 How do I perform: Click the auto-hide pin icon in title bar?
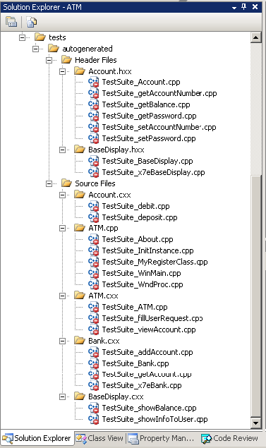243,6
